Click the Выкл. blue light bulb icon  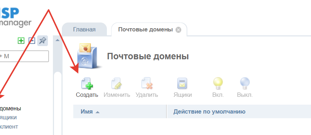pos(245,84)
